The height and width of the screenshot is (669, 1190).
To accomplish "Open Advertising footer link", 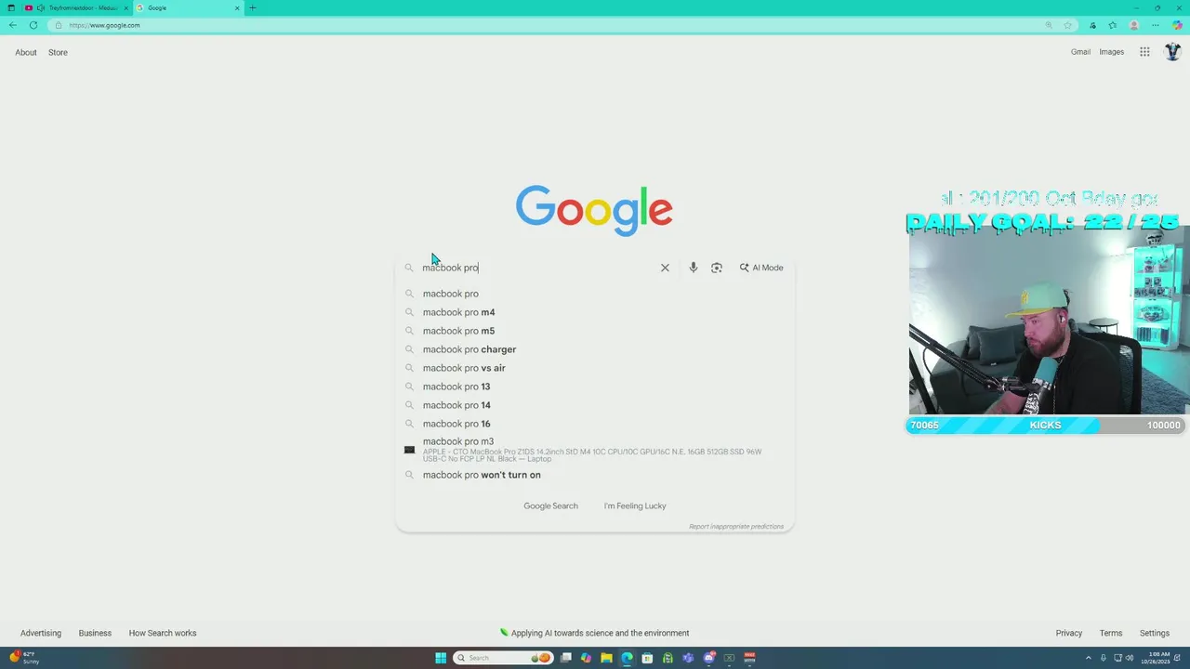I will pyautogui.click(x=41, y=634).
